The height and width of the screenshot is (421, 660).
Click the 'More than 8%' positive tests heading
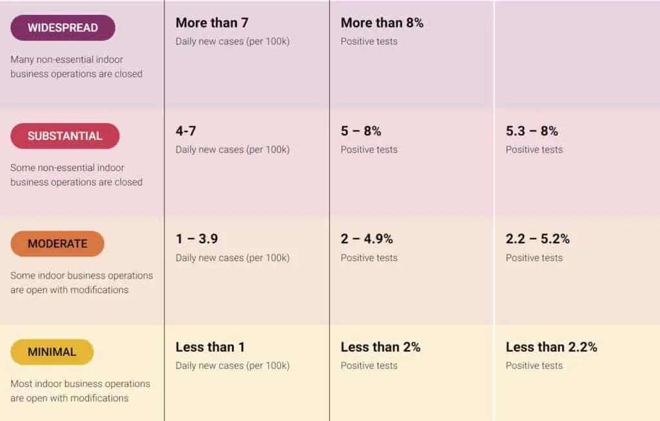click(382, 23)
